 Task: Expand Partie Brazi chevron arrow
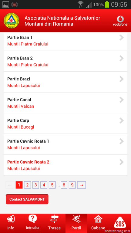pos(122,79)
